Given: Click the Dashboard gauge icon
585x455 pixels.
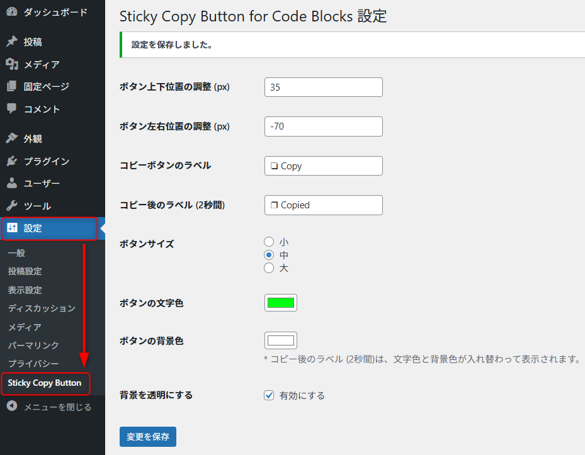Looking at the screenshot, I should click(x=12, y=12).
